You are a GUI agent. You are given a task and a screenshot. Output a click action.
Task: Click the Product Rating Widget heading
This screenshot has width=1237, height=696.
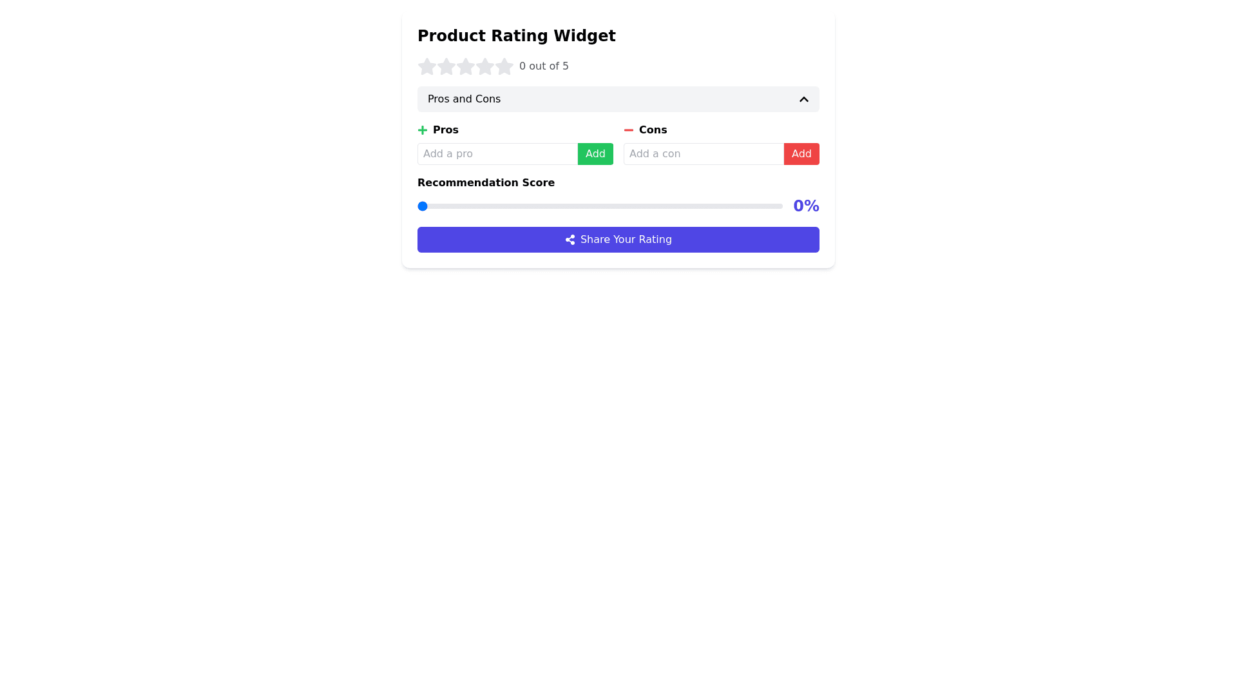[516, 36]
